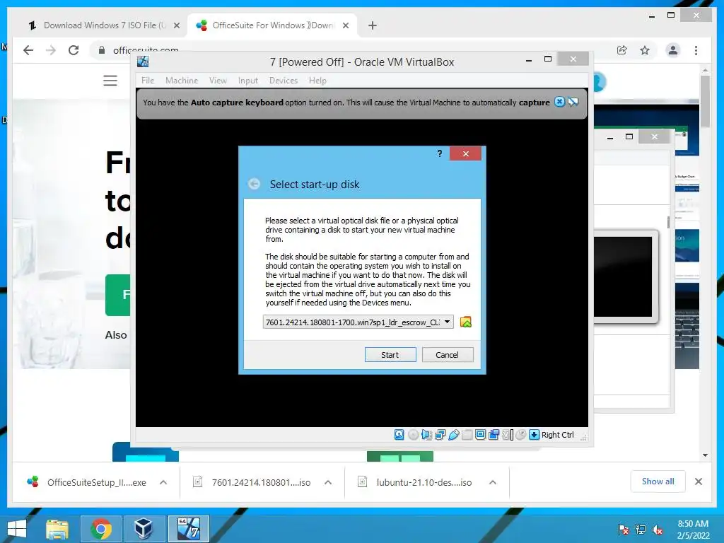
Task: Click the CPU virtualization status icon
Action: click(x=508, y=435)
